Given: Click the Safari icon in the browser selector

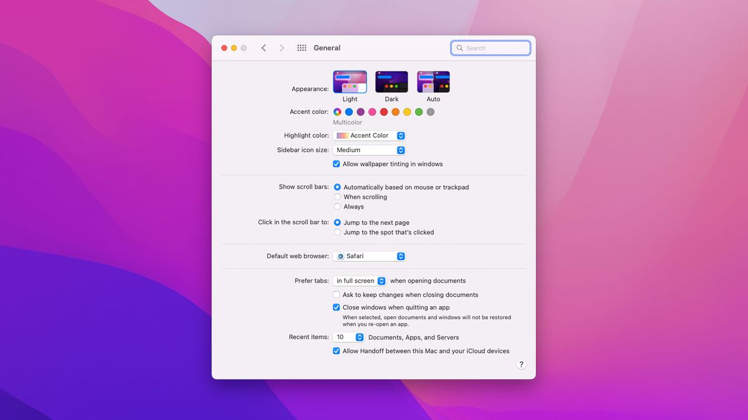Looking at the screenshot, I should coord(340,256).
